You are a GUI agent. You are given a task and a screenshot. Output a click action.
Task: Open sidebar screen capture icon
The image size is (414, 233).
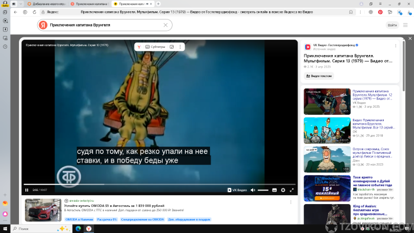click(x=5, y=38)
